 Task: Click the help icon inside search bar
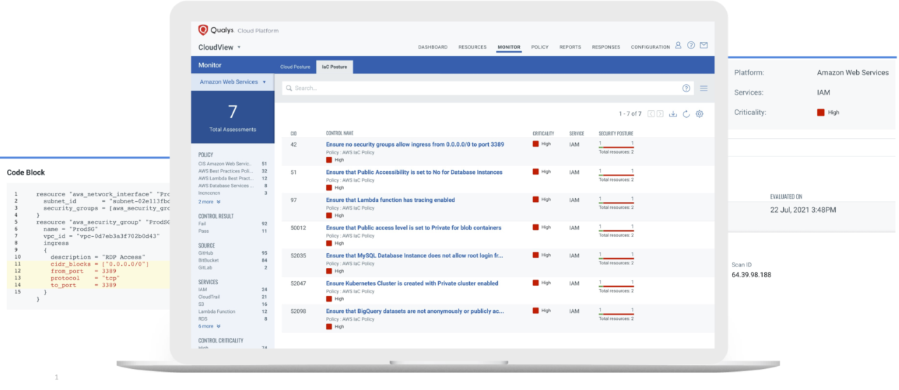click(x=686, y=88)
